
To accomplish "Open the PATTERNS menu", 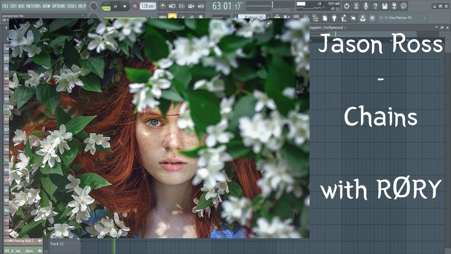I will pos(33,6).
